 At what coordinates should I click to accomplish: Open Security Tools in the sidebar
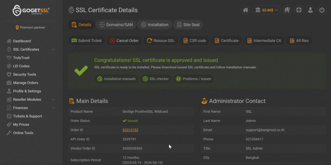click(x=25, y=74)
